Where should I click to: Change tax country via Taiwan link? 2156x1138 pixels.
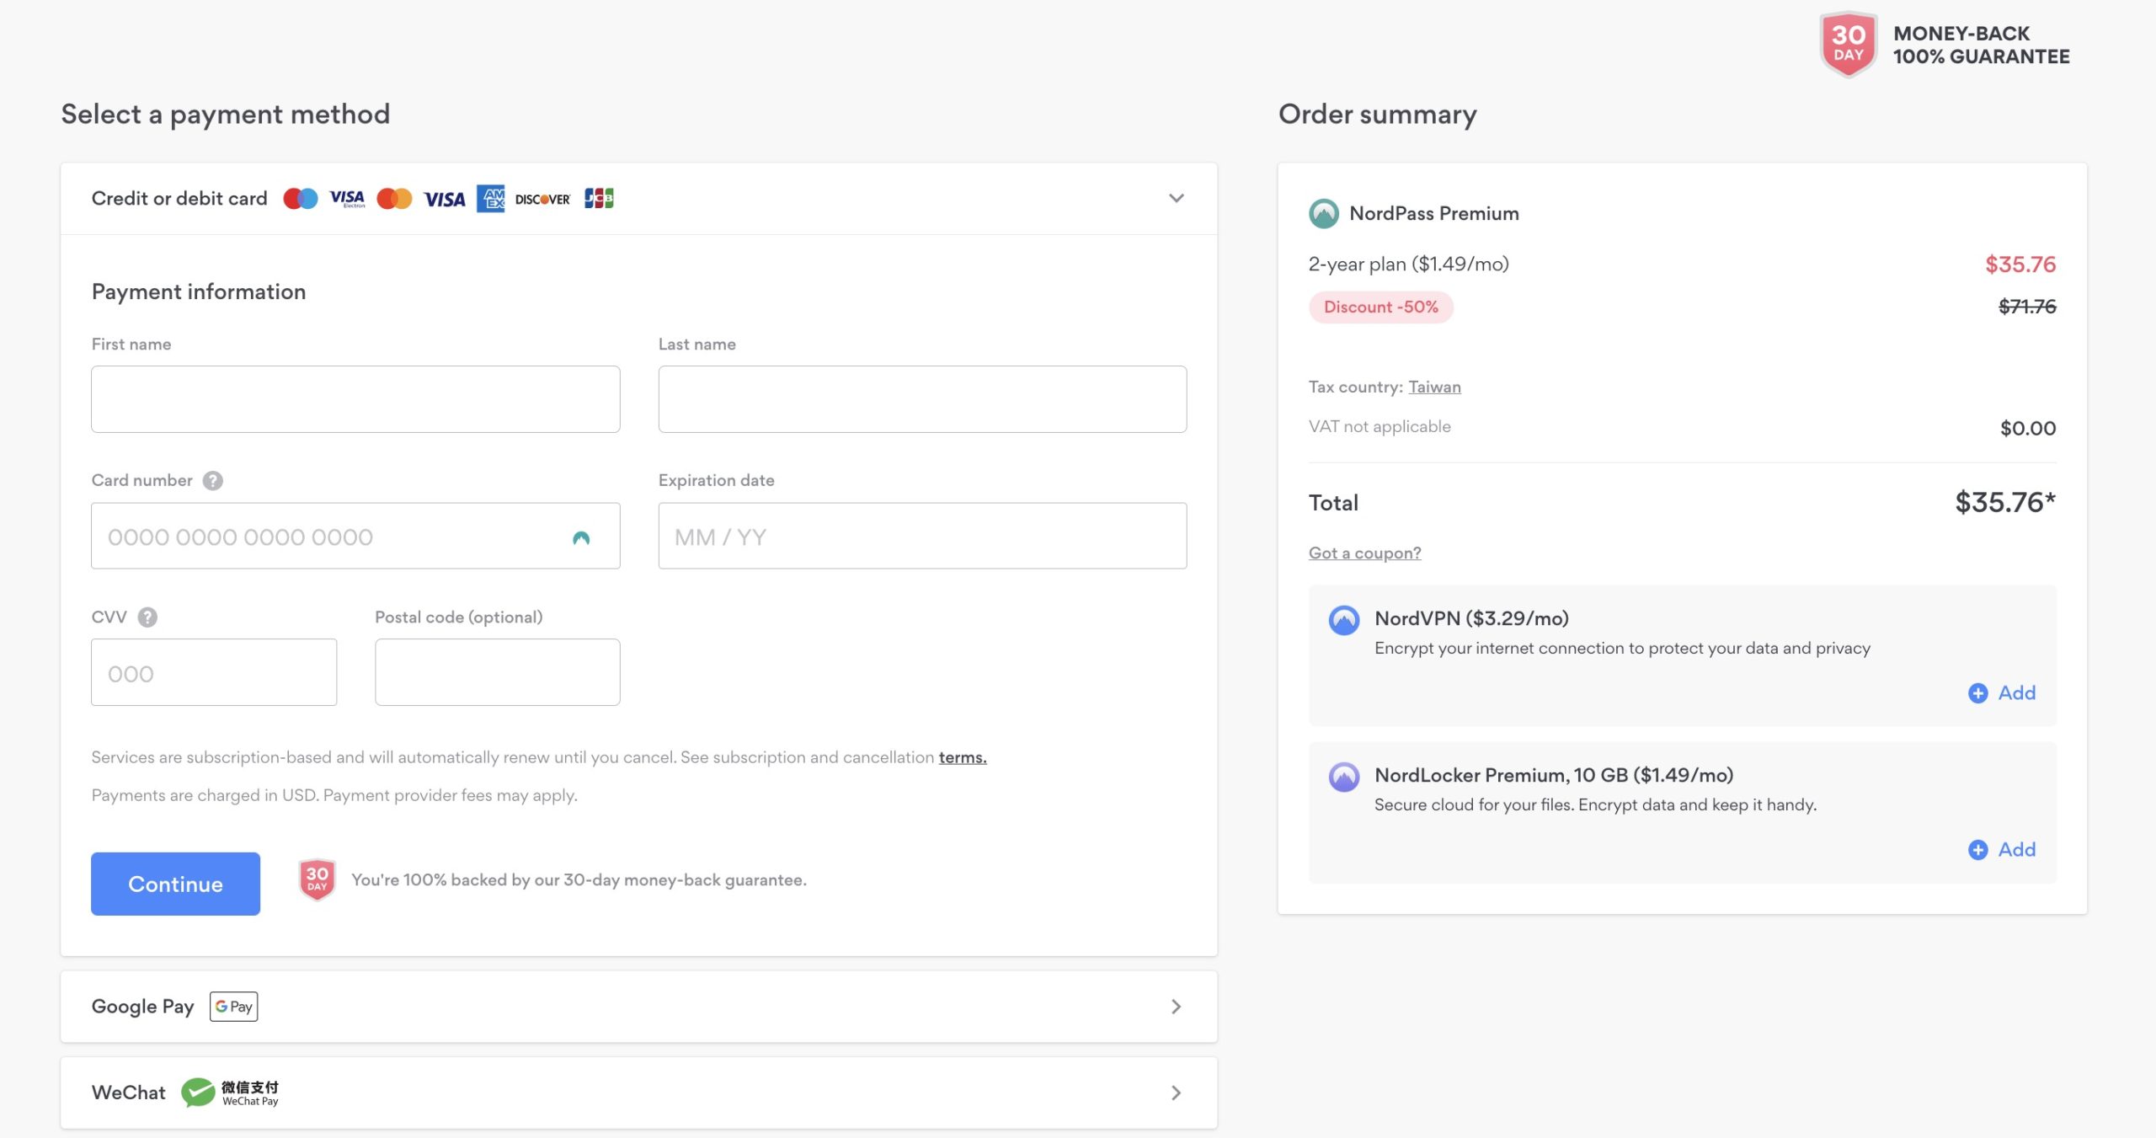pos(1434,387)
